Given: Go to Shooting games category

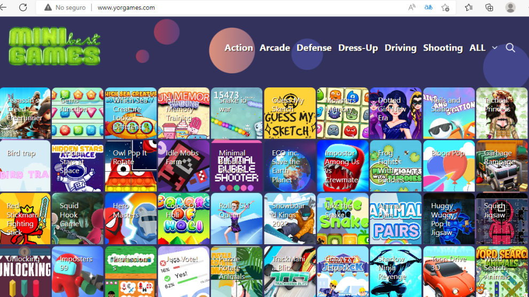Looking at the screenshot, I should 442,48.
